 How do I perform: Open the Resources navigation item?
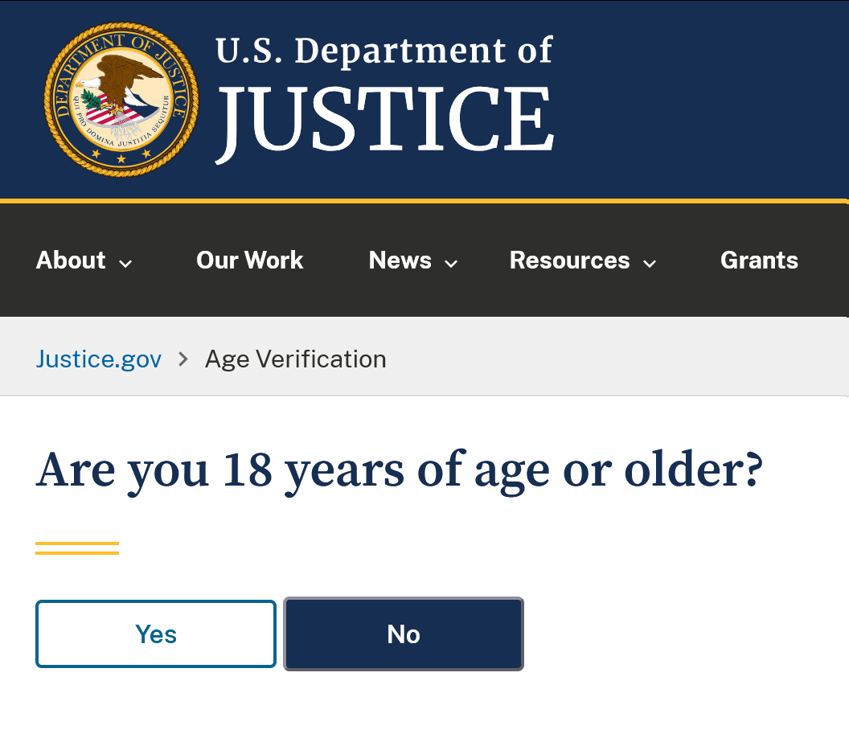coord(569,260)
